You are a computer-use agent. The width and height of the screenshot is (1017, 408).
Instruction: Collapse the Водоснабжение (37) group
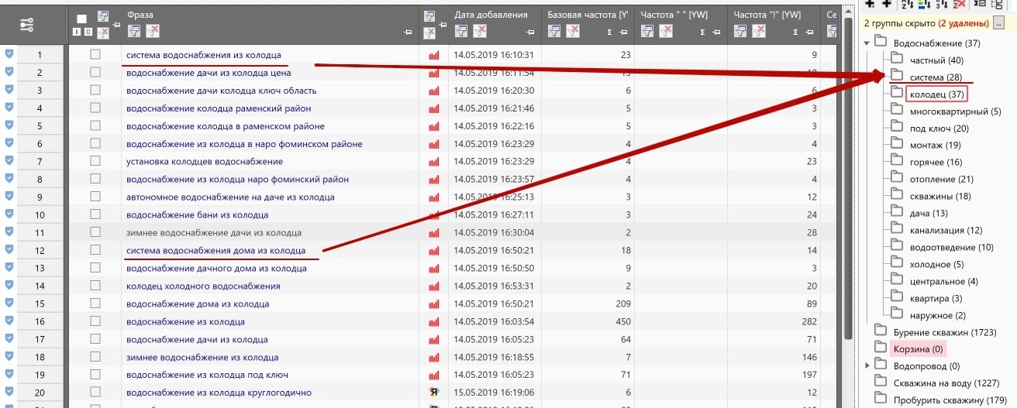(x=867, y=43)
